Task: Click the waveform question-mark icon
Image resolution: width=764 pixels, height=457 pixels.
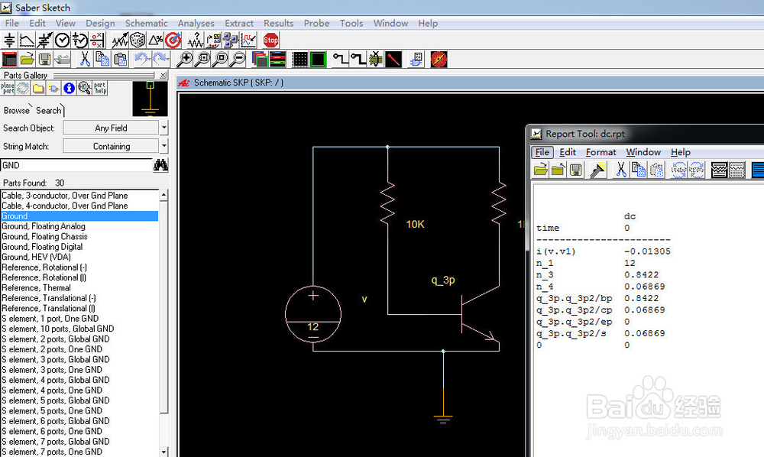Action: point(196,41)
